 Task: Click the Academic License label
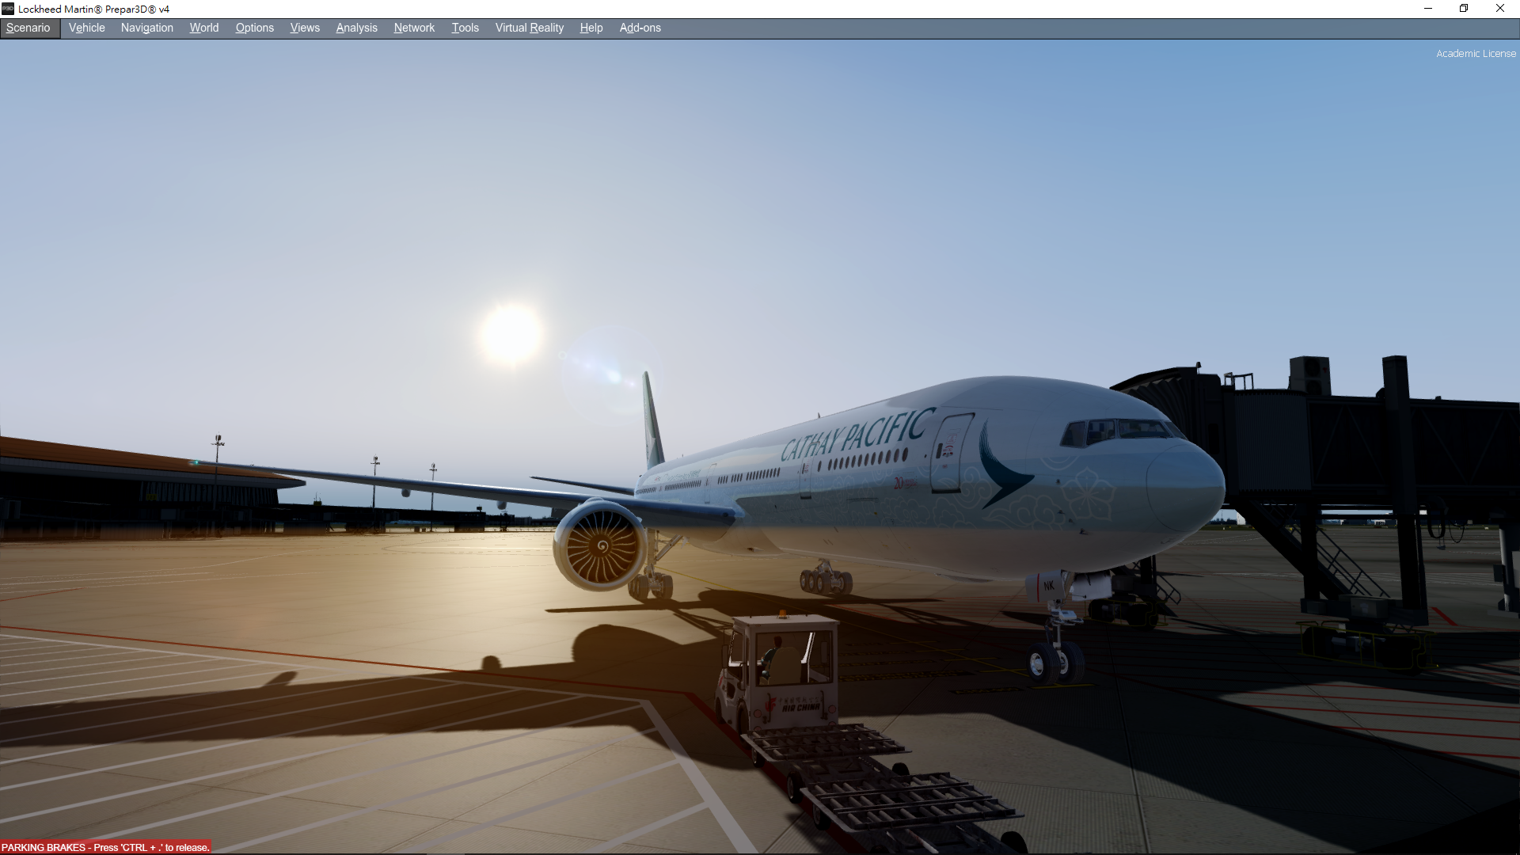[x=1476, y=54]
